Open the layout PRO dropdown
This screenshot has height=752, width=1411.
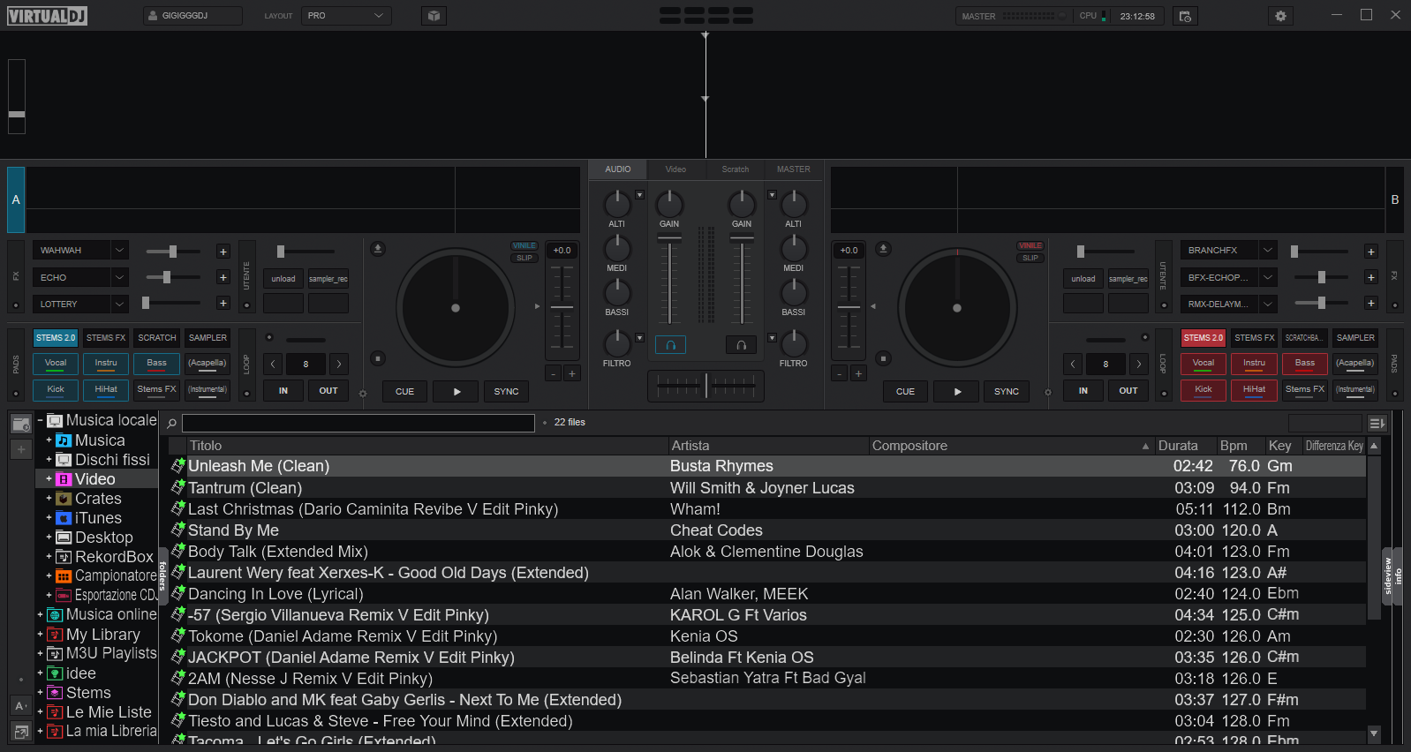[x=346, y=16]
